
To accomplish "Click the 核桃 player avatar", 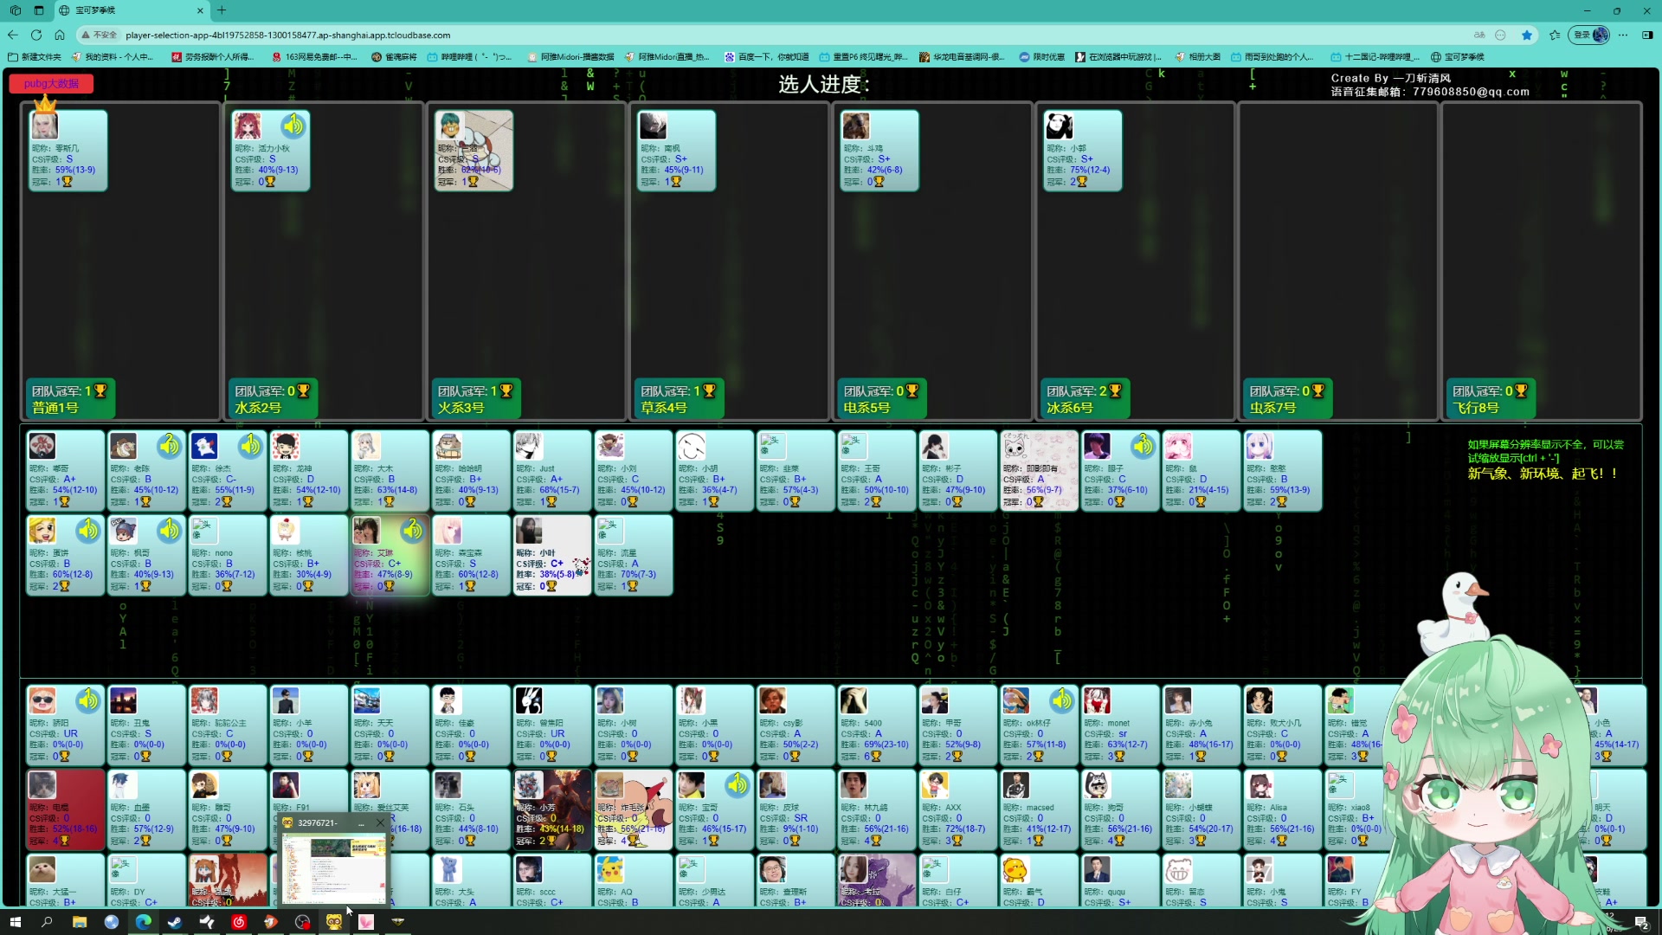I will tap(286, 531).
